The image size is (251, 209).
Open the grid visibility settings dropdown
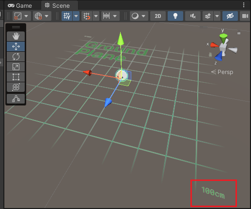(x=76, y=16)
